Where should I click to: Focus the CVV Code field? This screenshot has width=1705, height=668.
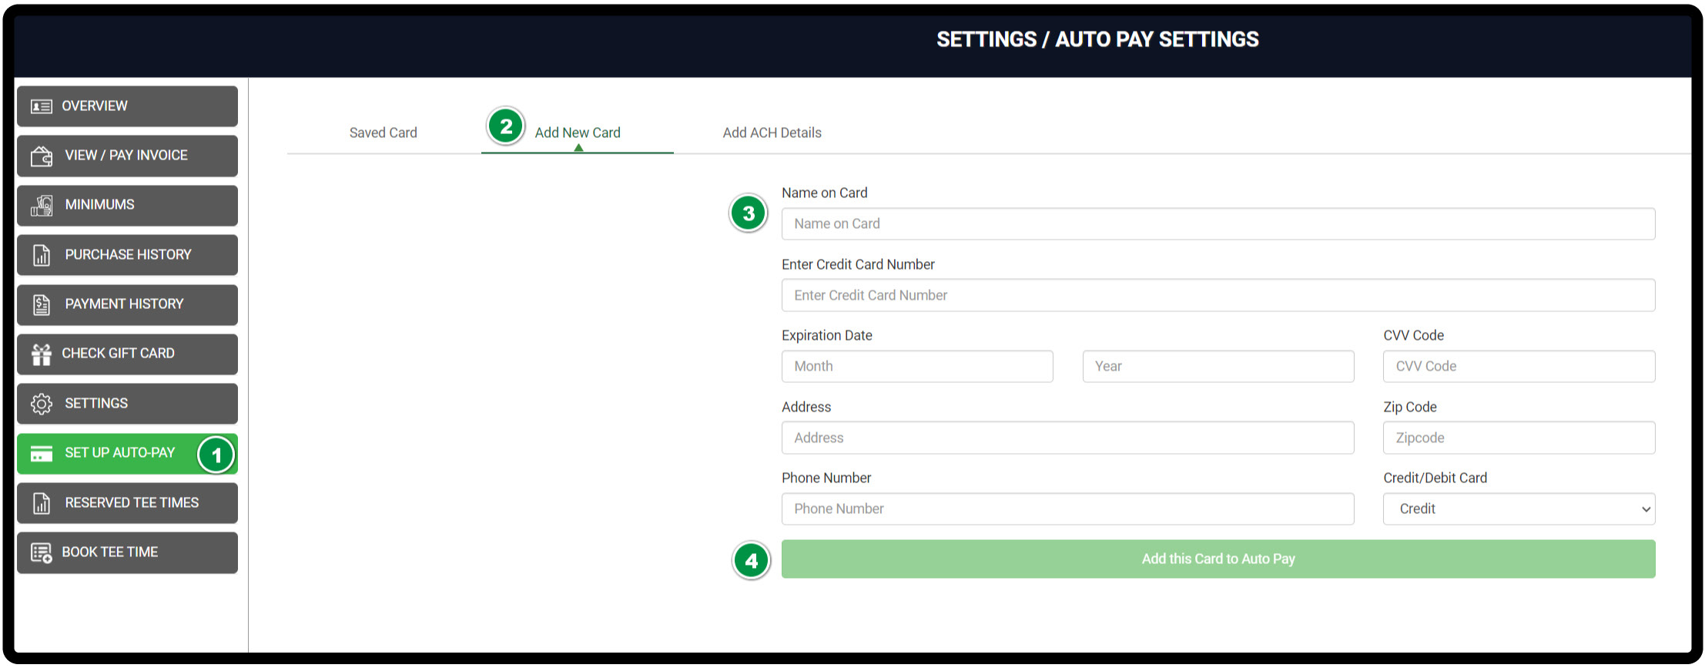pos(1519,366)
